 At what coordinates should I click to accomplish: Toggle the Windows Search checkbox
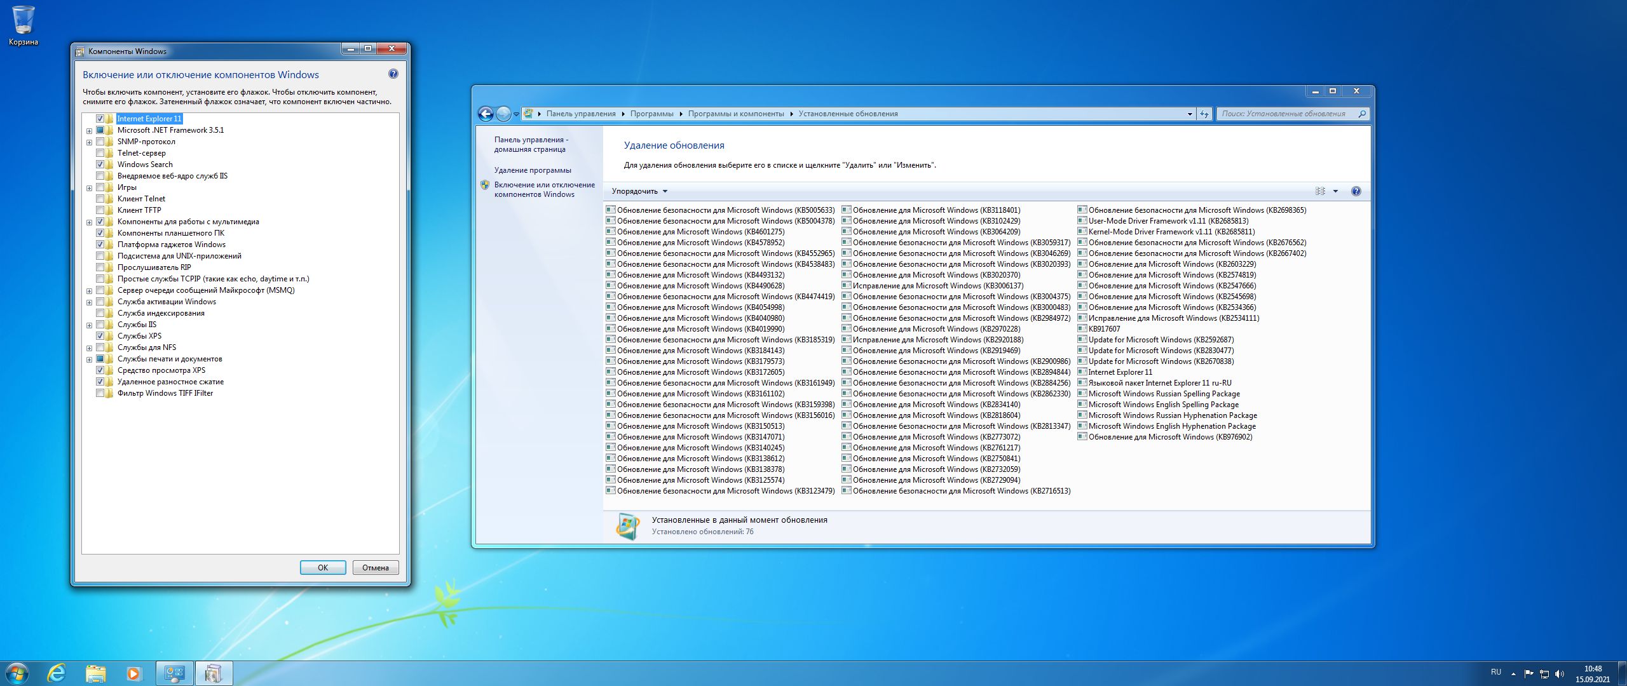[100, 165]
